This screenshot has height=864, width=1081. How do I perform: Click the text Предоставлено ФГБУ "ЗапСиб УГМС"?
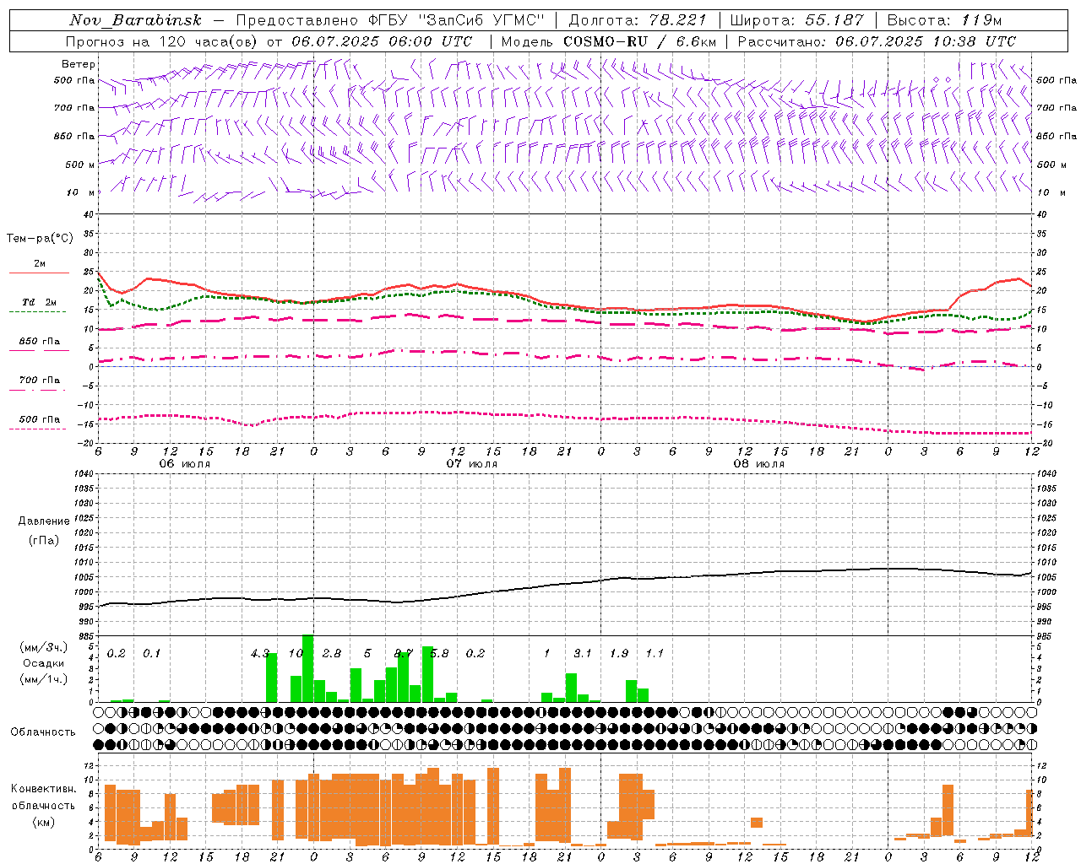pos(391,20)
